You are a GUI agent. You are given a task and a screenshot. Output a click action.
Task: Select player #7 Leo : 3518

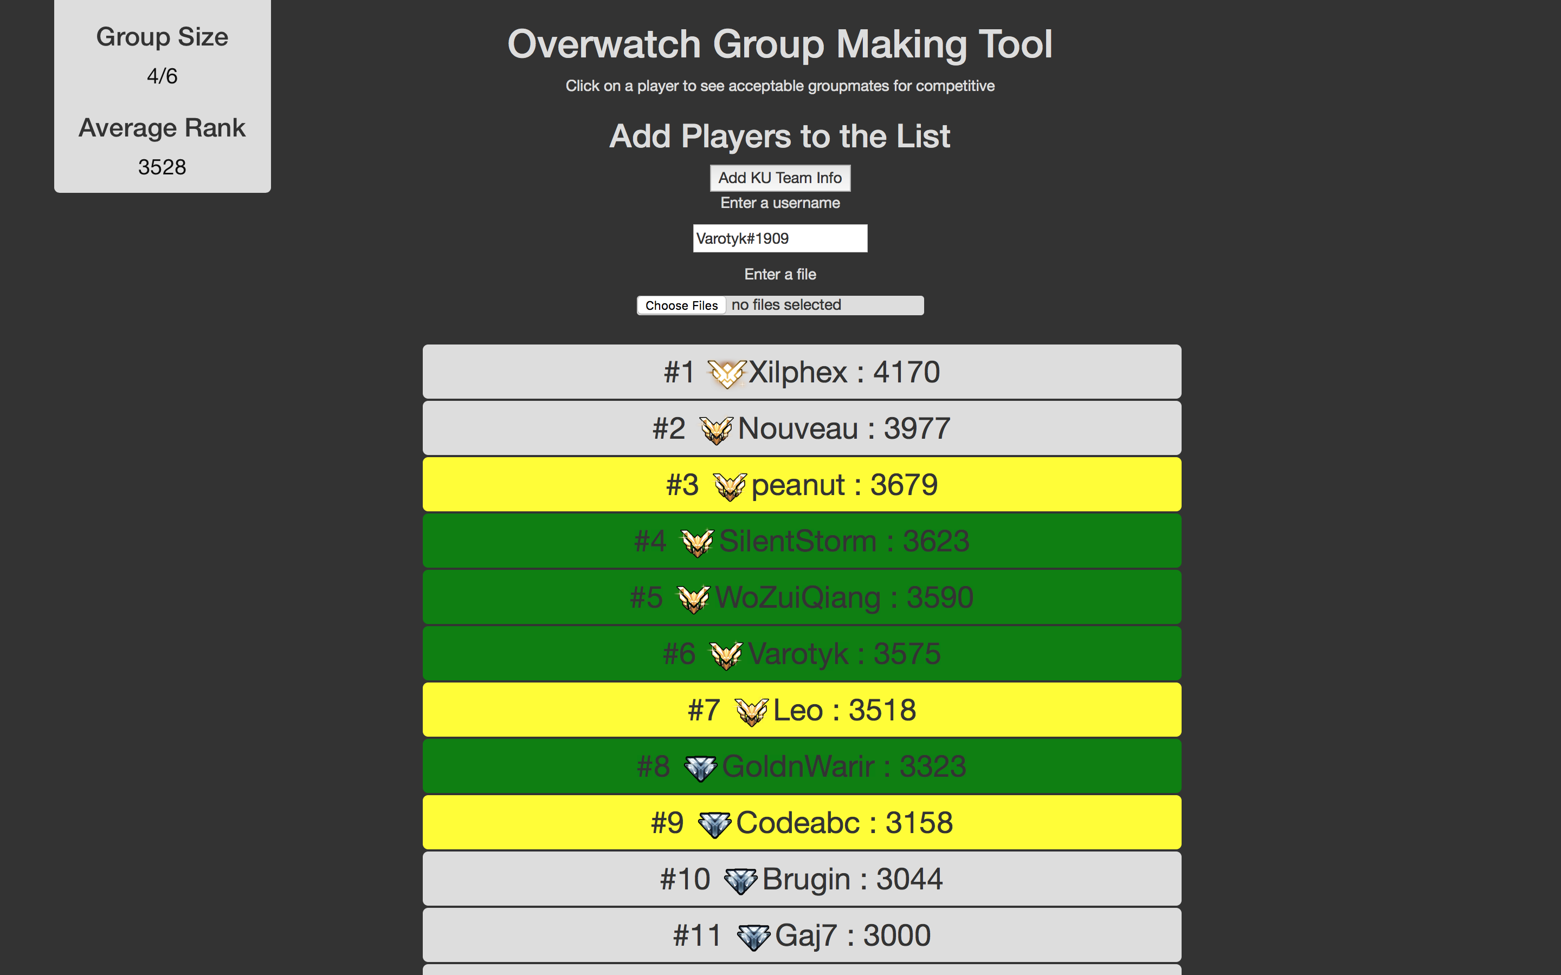click(x=802, y=710)
